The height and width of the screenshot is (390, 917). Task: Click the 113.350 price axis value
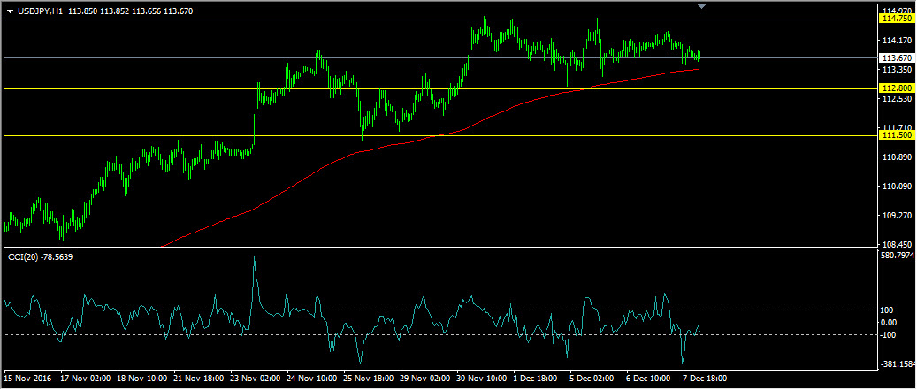coord(898,70)
